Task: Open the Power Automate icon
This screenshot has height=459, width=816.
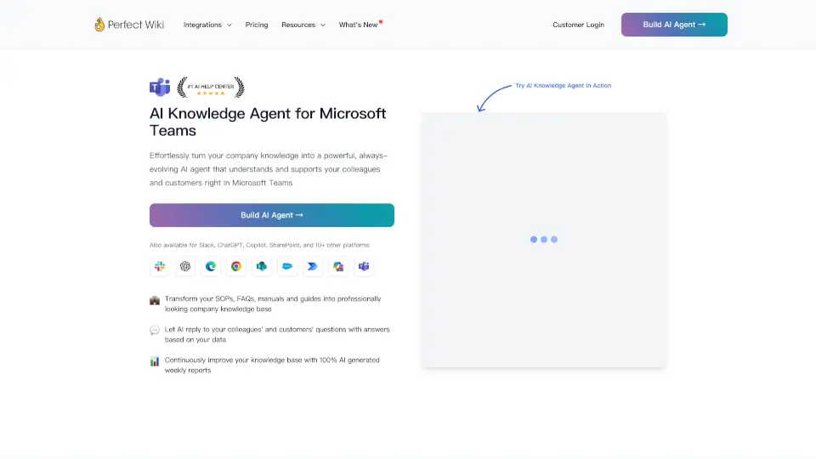Action: click(x=313, y=266)
